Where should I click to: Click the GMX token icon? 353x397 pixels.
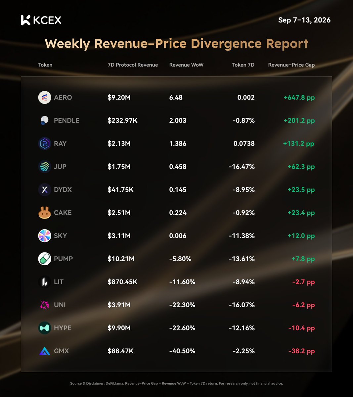click(45, 351)
